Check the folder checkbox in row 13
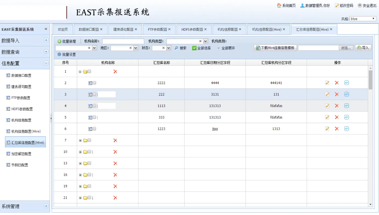Image resolution: width=379 pixels, height=215 pixels. coord(89,163)
